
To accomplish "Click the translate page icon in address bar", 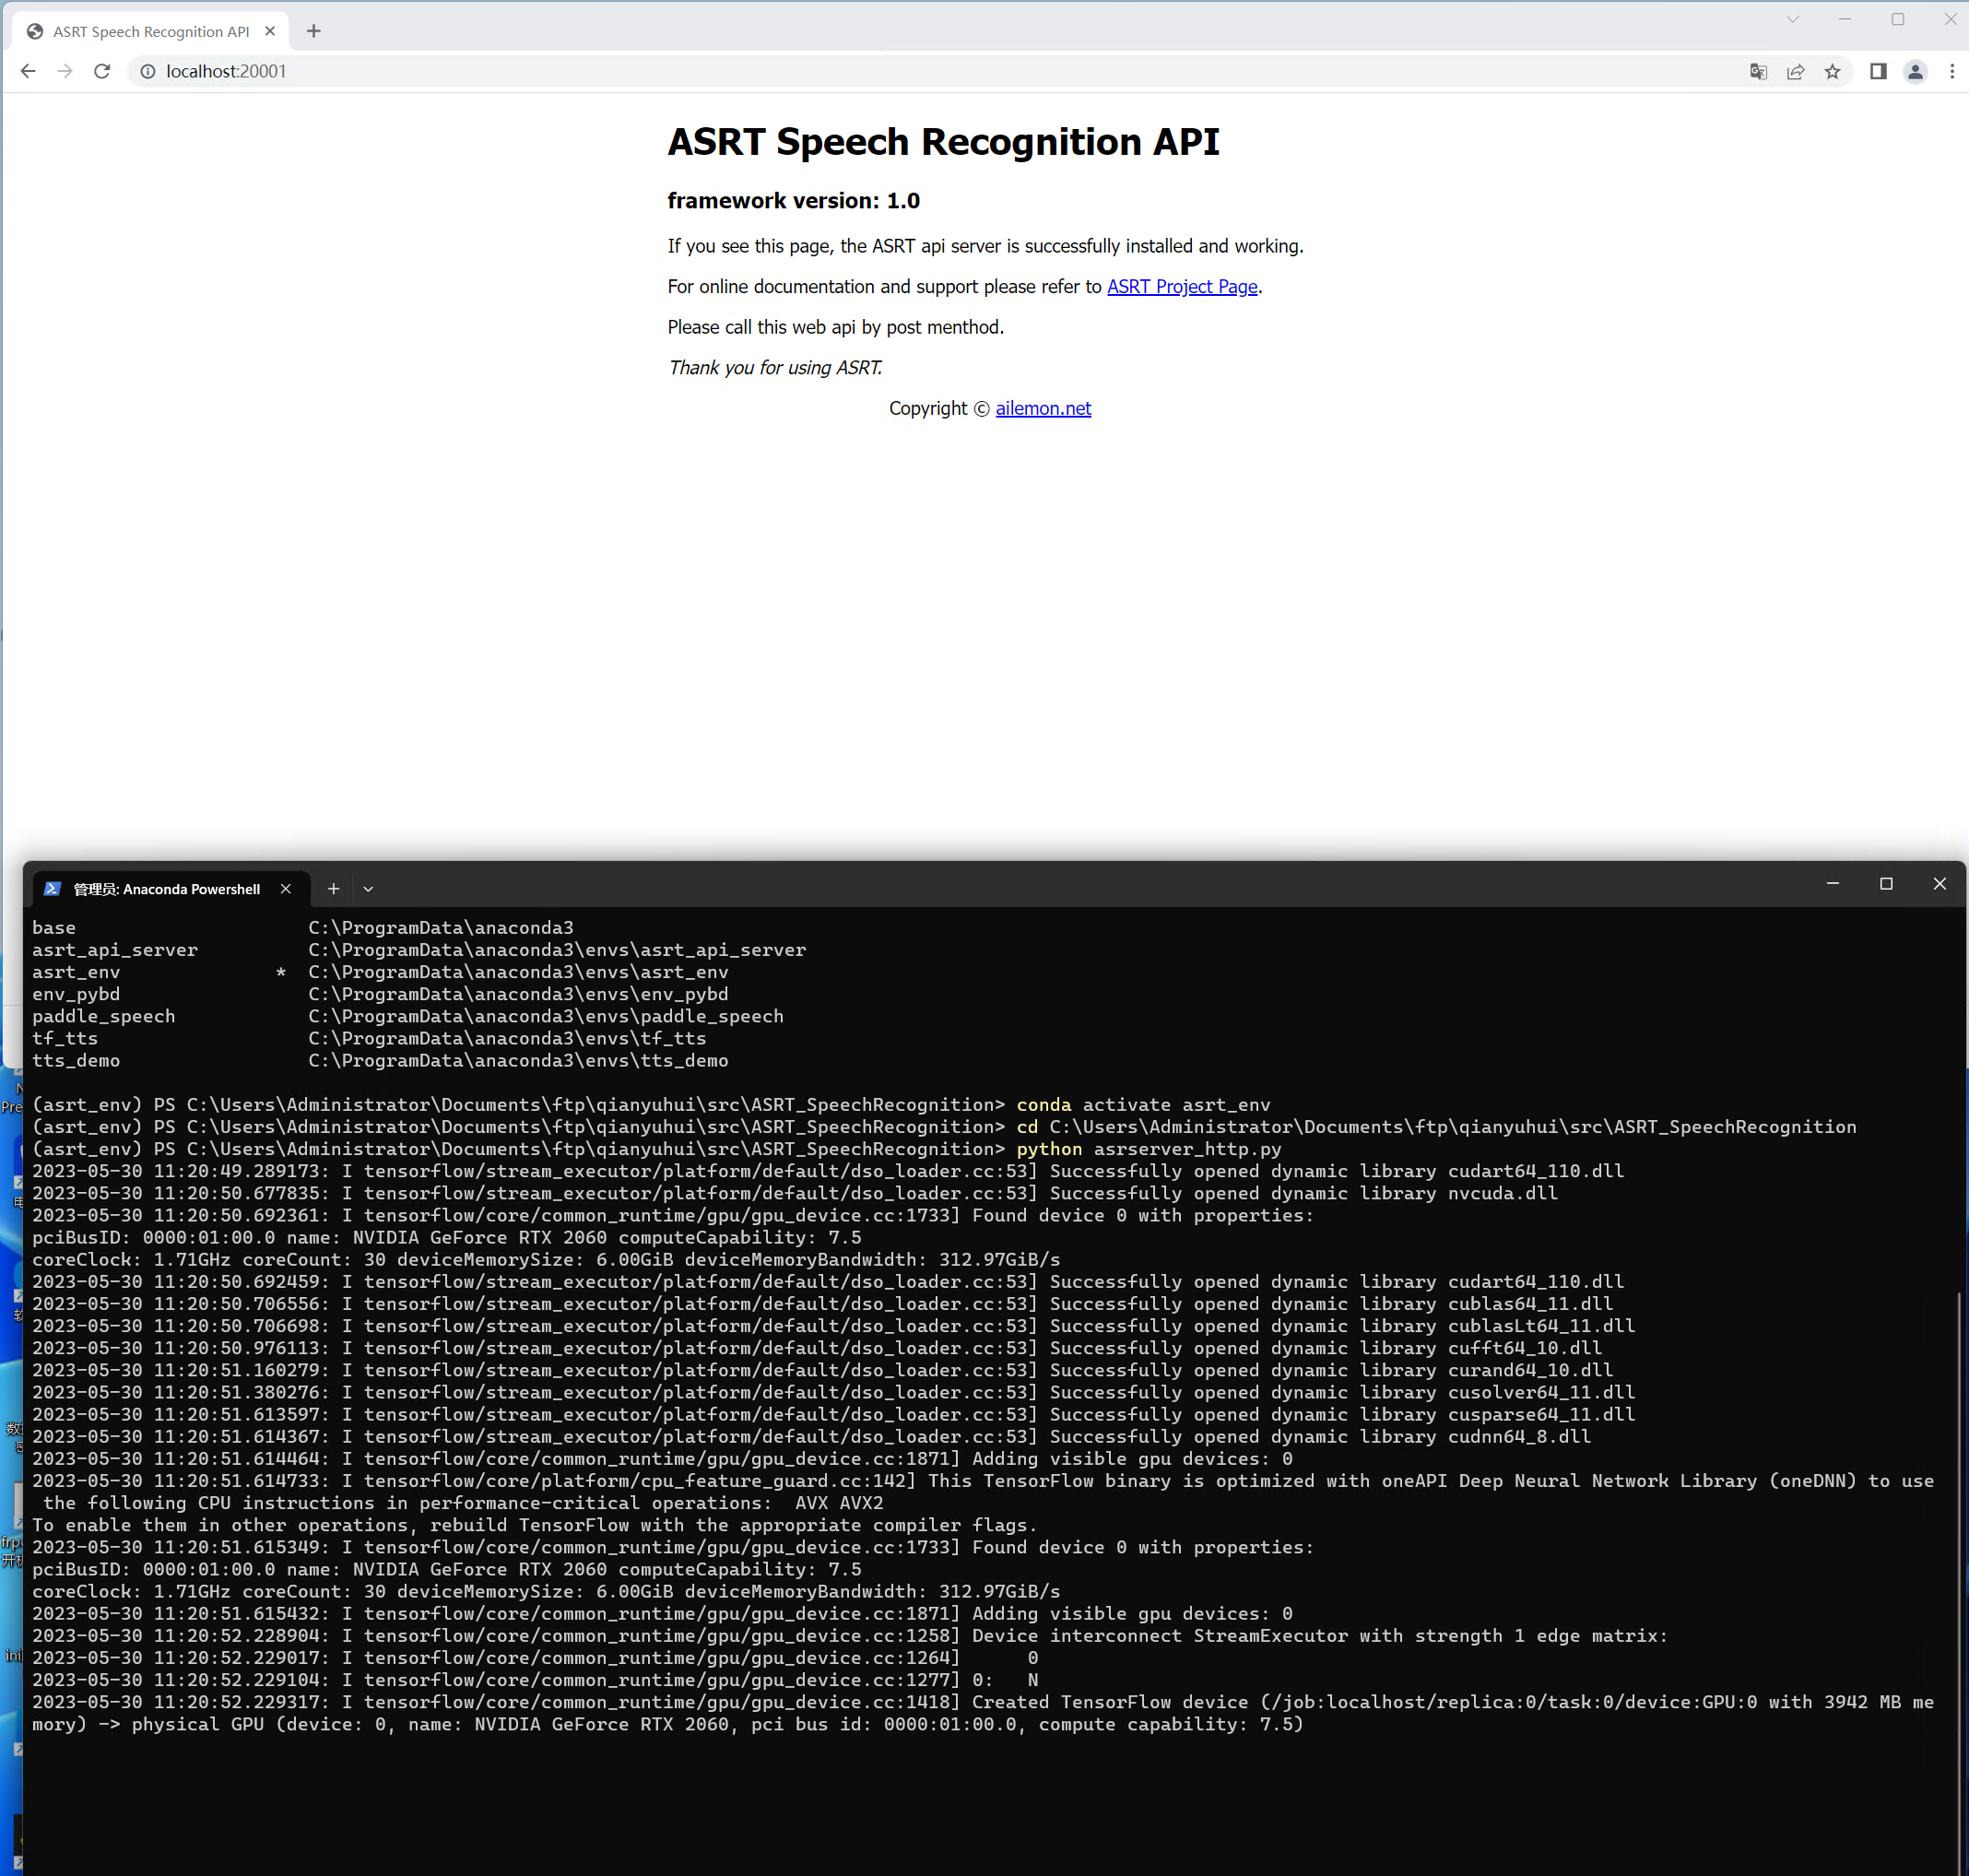I will point(1758,71).
